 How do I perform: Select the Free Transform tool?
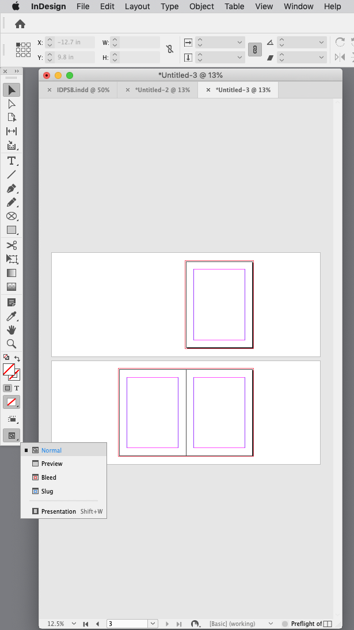coord(12,259)
